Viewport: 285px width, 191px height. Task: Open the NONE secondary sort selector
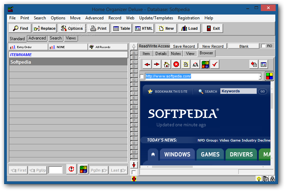[68, 47]
